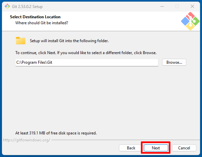The width and height of the screenshot is (202, 157).
Task: Click the yellow folder icon
Action: pos(21,41)
